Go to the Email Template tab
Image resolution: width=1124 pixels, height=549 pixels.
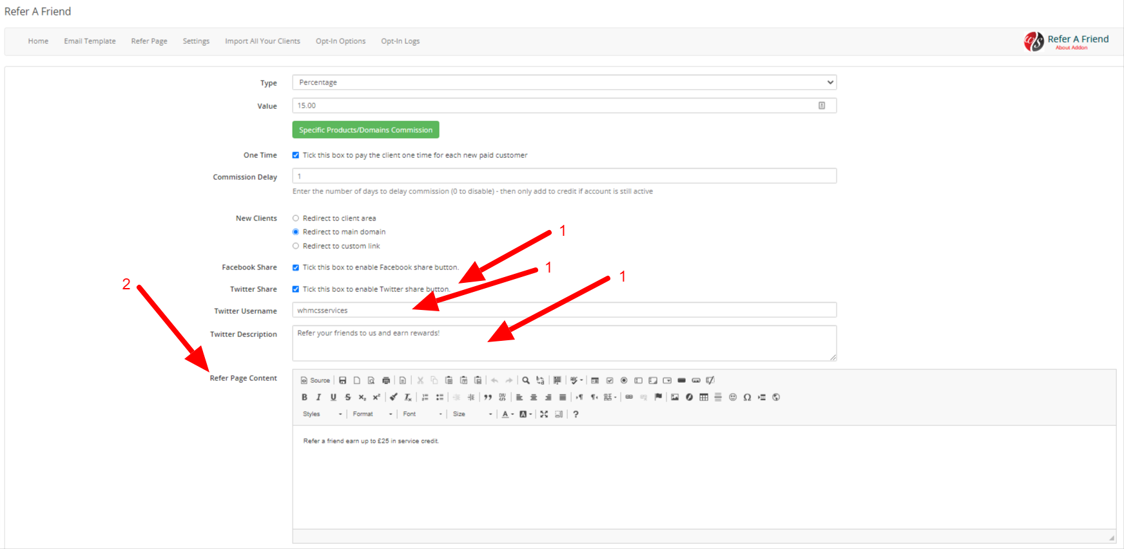click(90, 41)
